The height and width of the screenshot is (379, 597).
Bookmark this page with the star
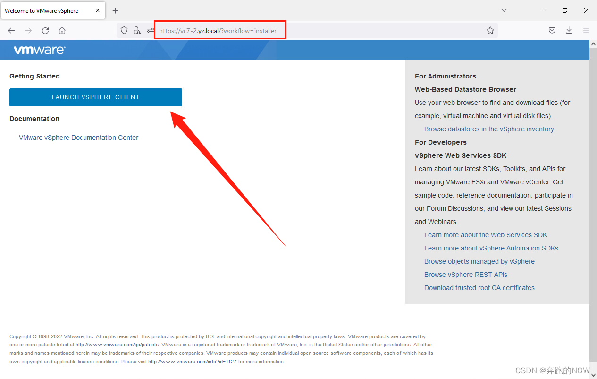[x=490, y=30]
